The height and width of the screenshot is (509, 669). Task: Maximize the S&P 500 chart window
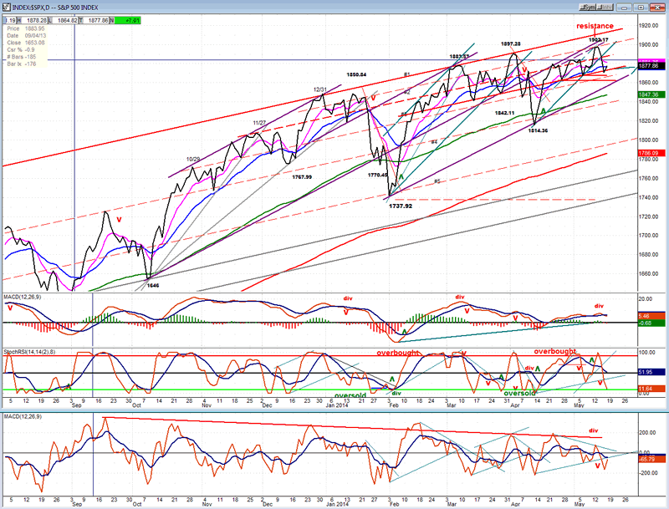(641, 8)
